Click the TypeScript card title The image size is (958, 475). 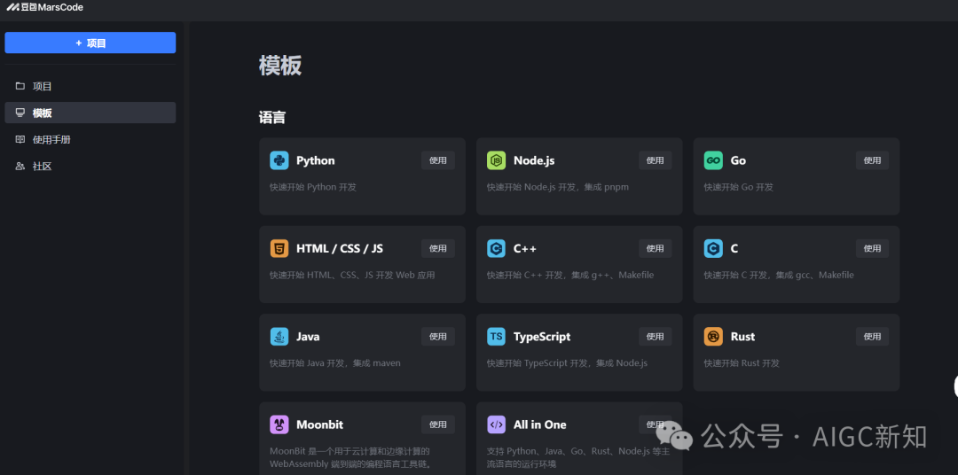coord(542,337)
